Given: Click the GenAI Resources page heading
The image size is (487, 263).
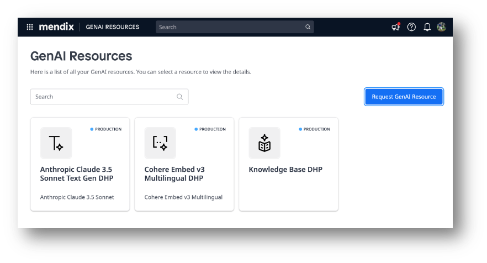Looking at the screenshot, I should pos(81,56).
